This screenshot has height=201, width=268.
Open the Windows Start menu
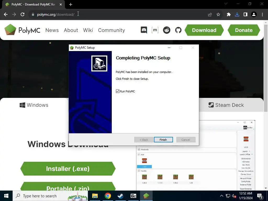point(6,196)
